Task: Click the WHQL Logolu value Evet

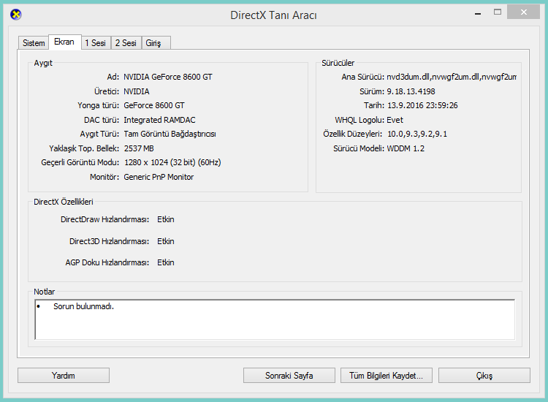Action: point(395,120)
